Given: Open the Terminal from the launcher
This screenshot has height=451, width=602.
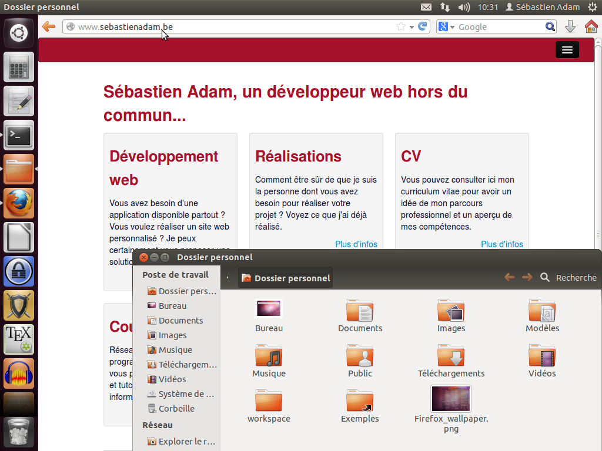Looking at the screenshot, I should (19, 136).
